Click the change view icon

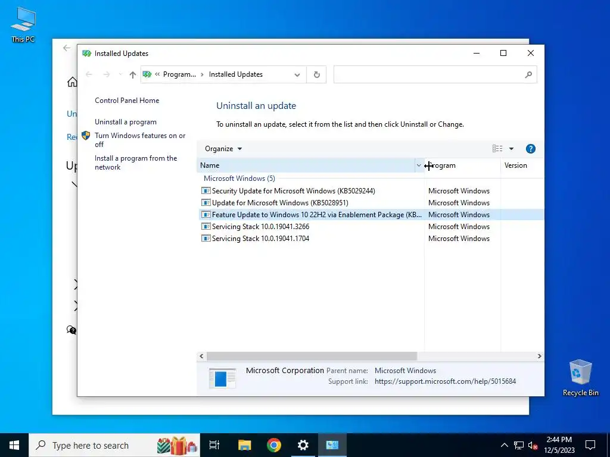(497, 149)
